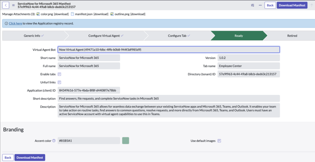Click the Full name field
This screenshot has width=315, height=162.
click(89, 66)
